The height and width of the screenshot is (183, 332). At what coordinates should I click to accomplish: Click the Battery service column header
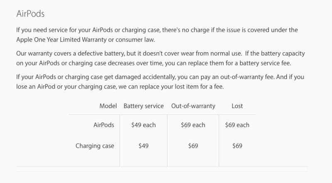point(144,106)
